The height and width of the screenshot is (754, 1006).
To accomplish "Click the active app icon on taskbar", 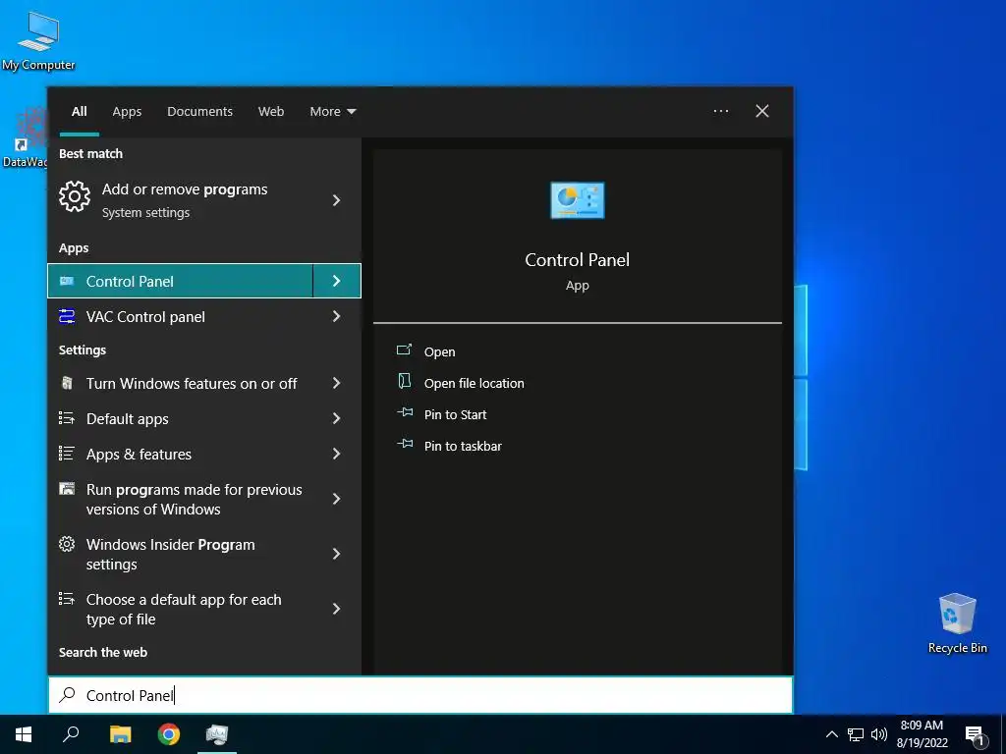I will (217, 734).
